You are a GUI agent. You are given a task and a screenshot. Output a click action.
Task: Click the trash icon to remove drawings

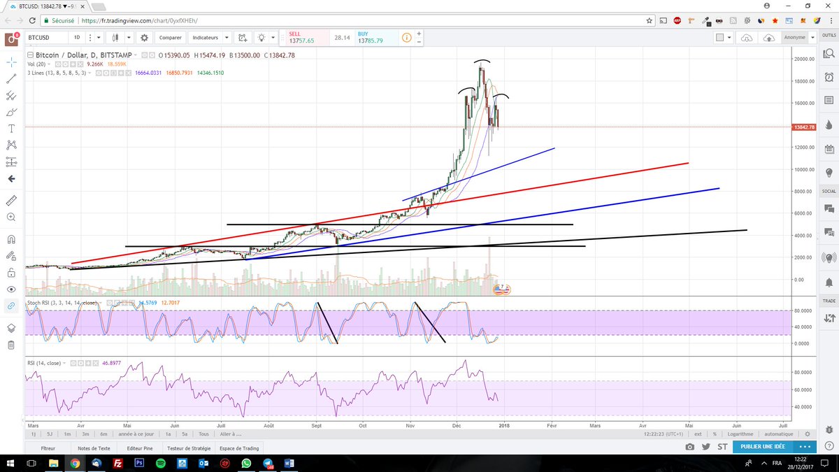[x=11, y=345]
